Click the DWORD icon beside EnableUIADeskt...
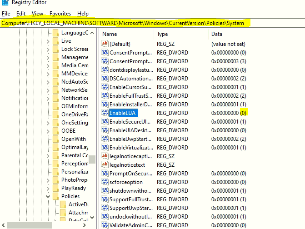The height and width of the screenshot is (229, 305). [105, 130]
